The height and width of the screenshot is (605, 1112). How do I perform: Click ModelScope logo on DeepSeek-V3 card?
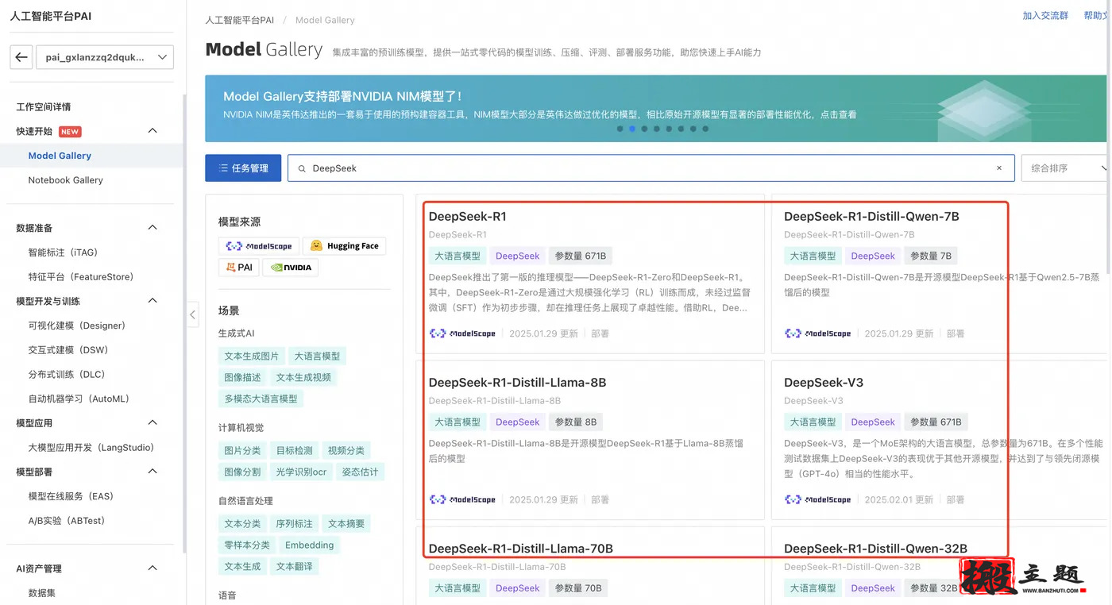coord(817,499)
